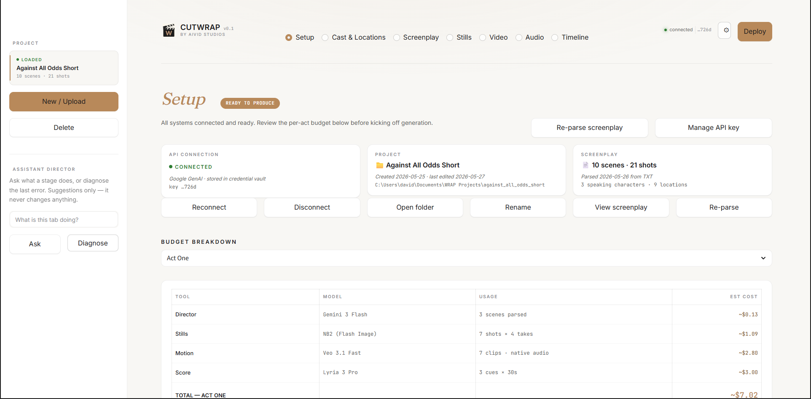Click the Motion tool row label

tap(184, 353)
